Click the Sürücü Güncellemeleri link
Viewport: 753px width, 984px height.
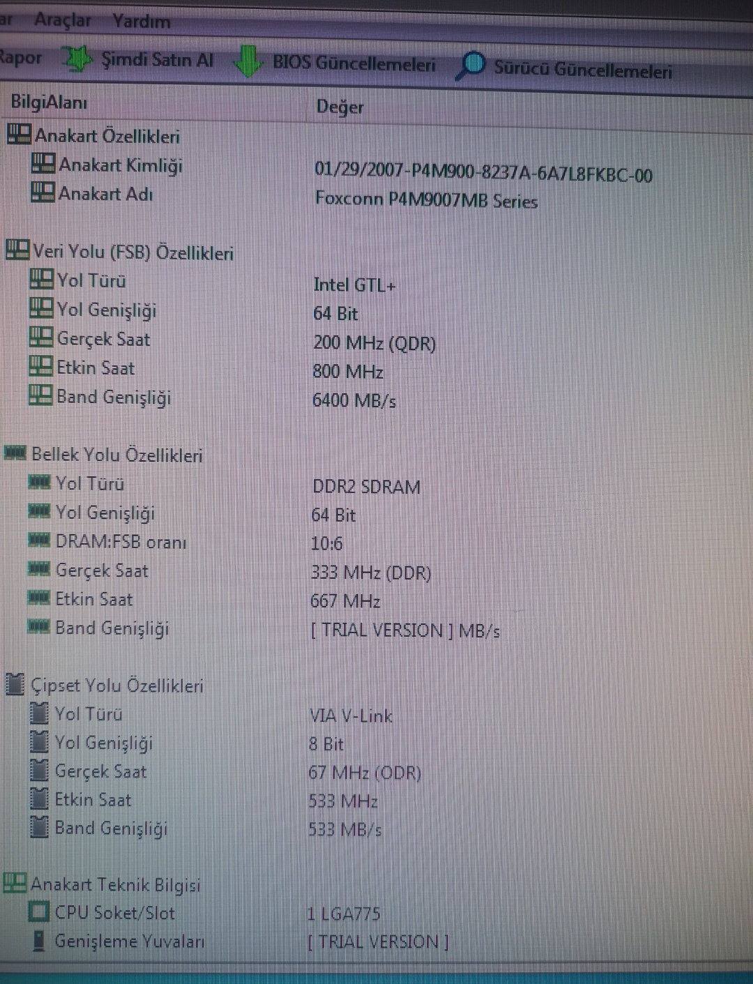(564, 68)
